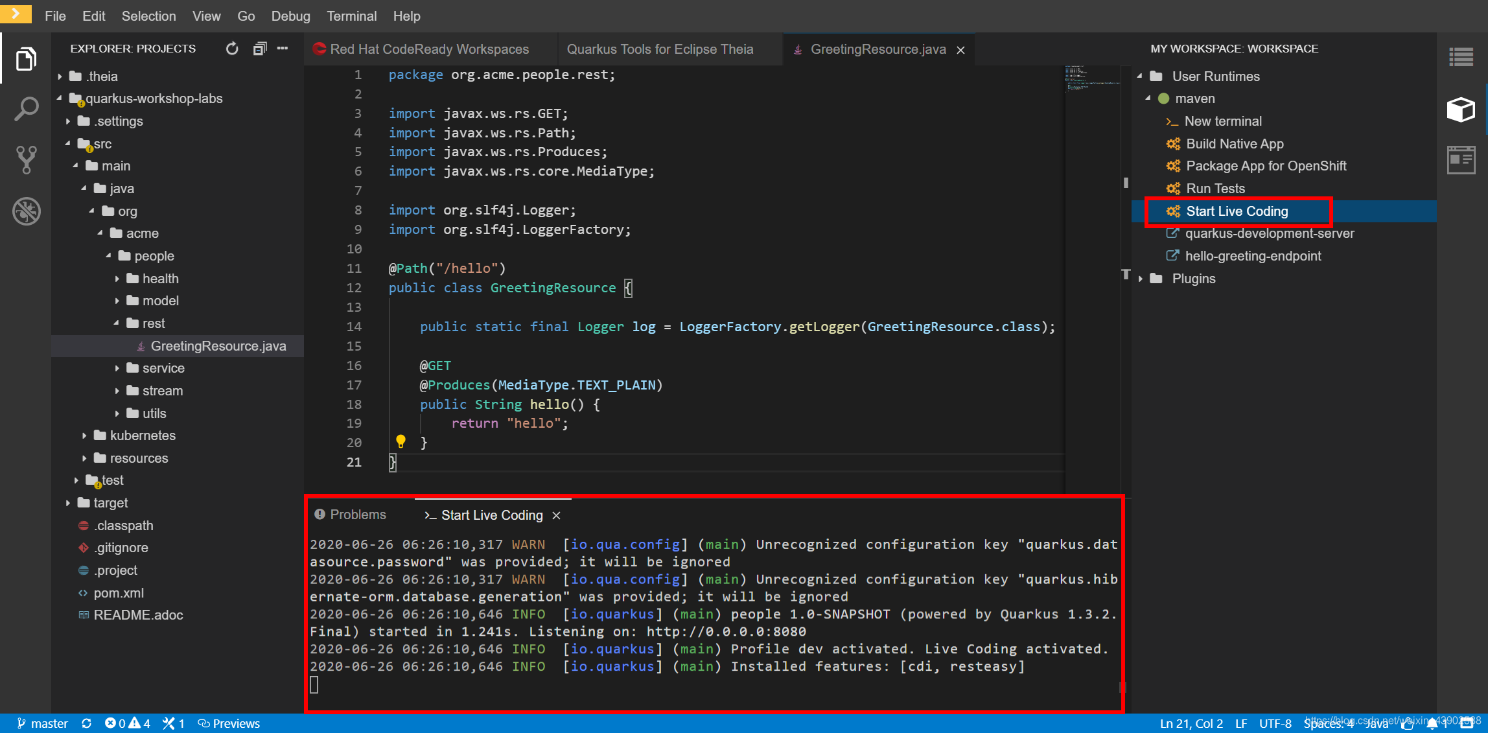Open the Terminal menu
1488x733 pixels.
(x=351, y=16)
